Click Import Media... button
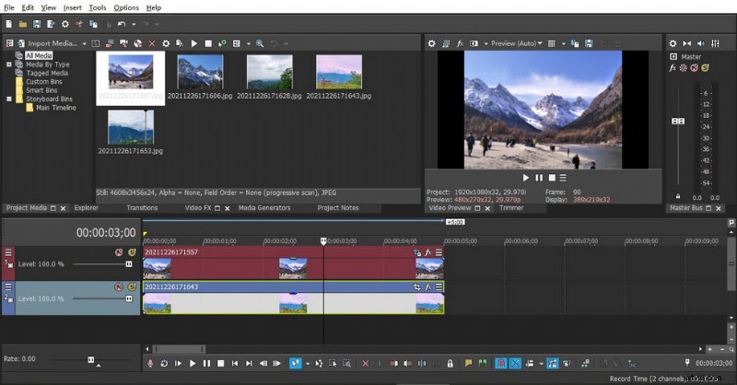 coord(48,43)
